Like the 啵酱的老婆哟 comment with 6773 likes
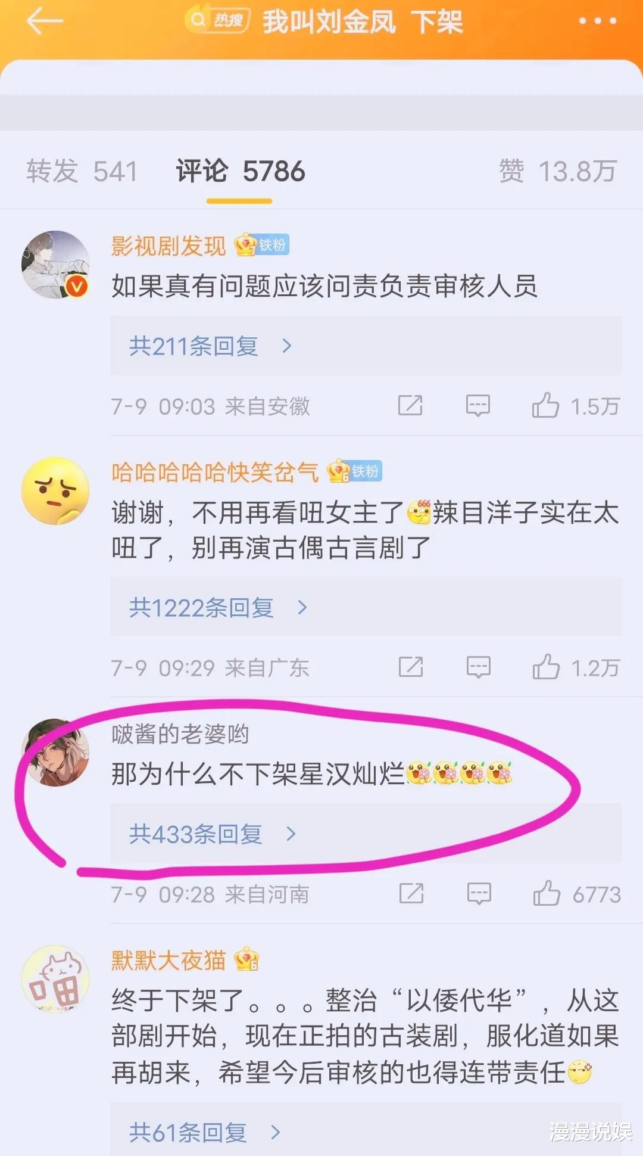 pyautogui.click(x=577, y=894)
